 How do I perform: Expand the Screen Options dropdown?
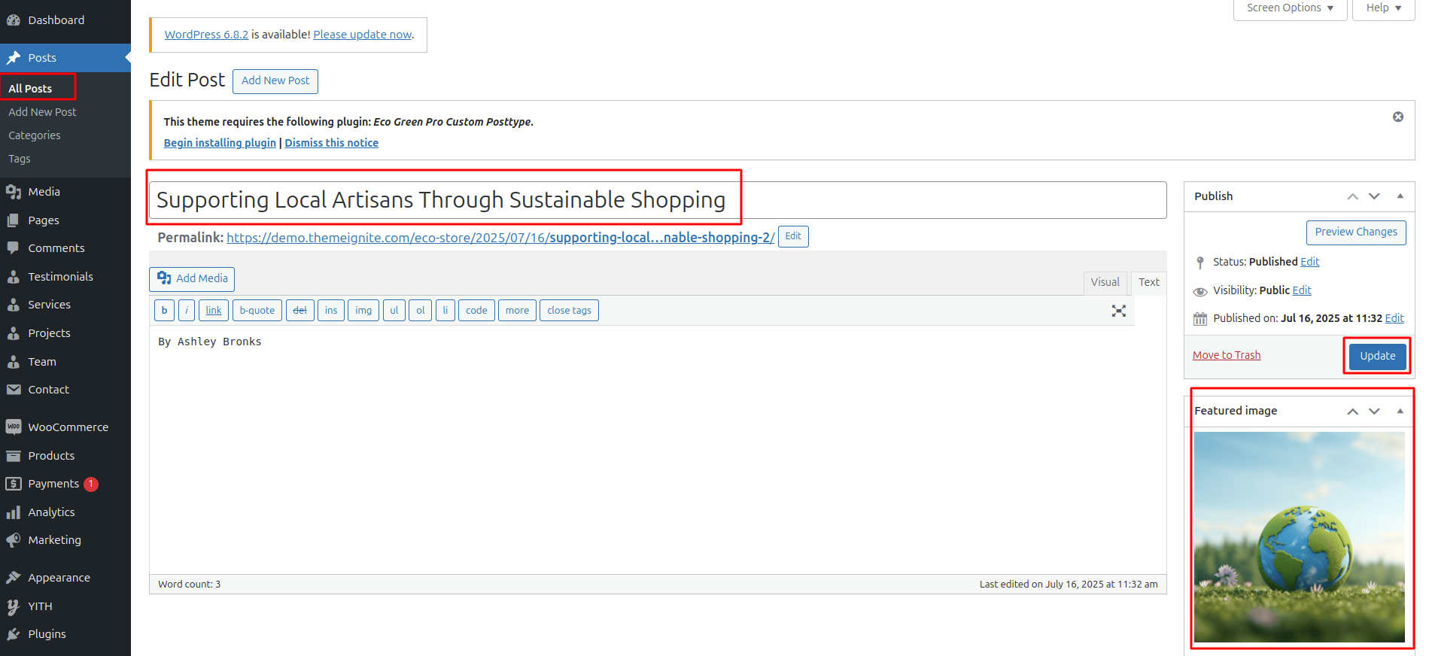(x=1289, y=8)
